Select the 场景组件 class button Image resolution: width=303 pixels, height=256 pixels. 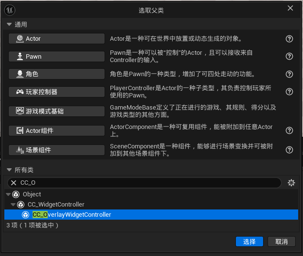point(56,150)
